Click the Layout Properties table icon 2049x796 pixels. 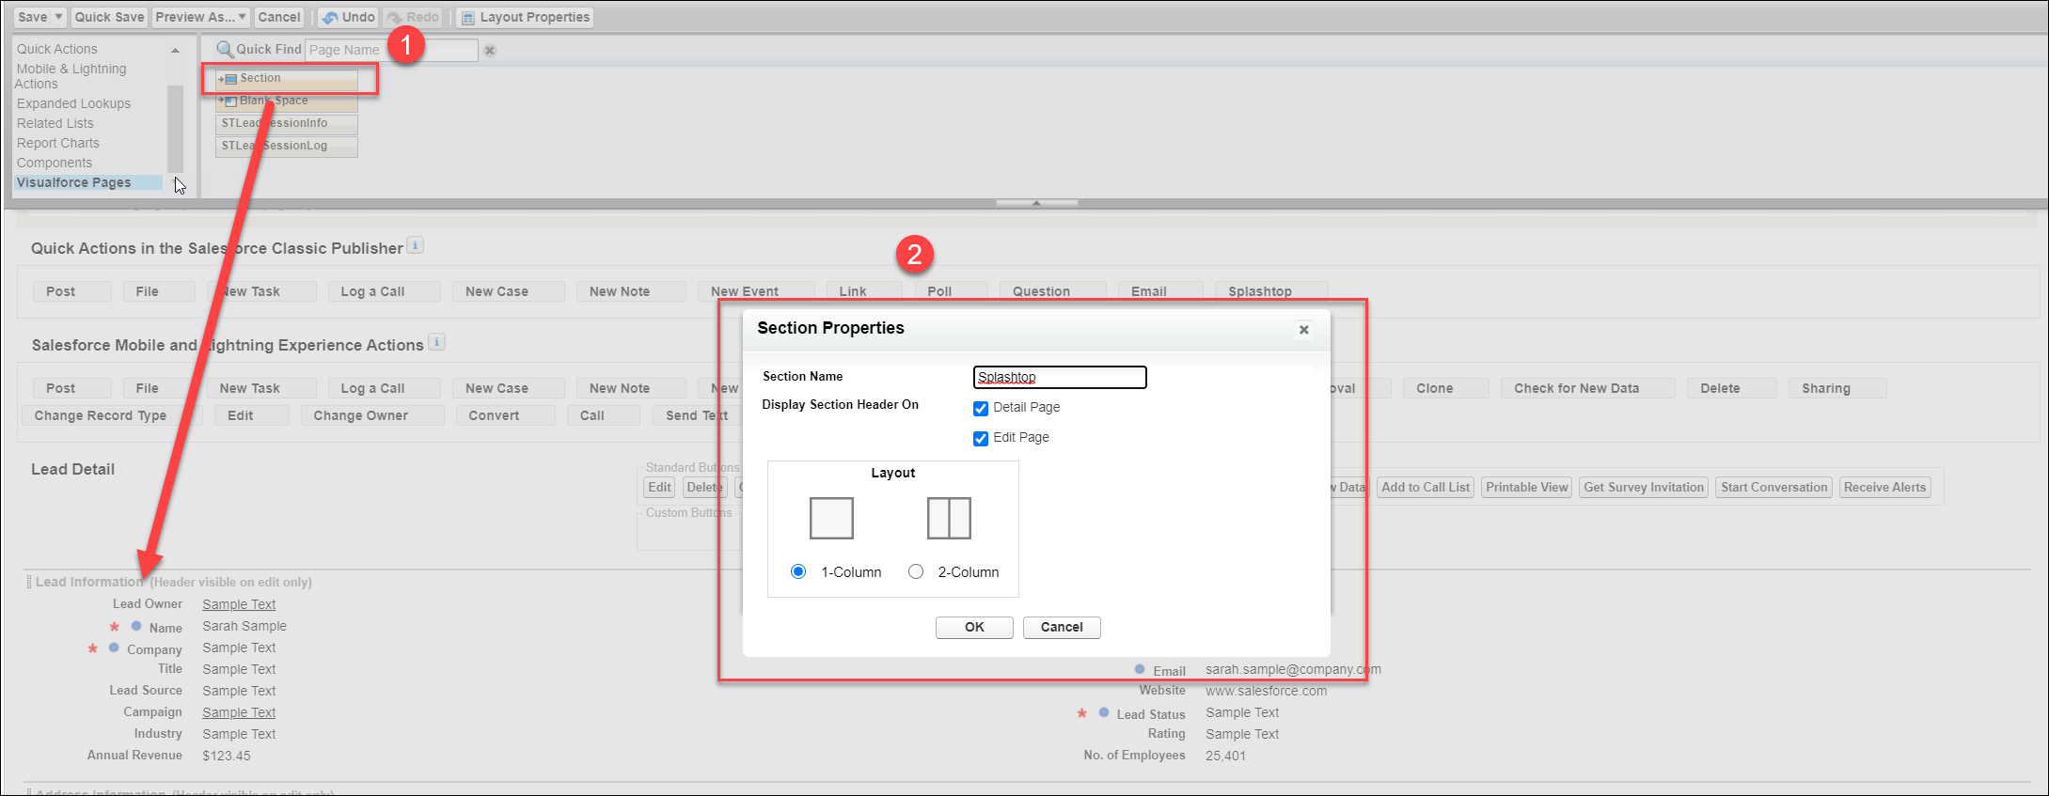[467, 18]
